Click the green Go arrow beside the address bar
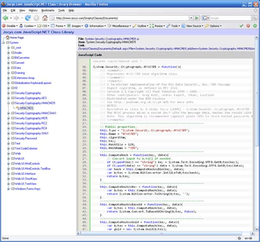This screenshot has height=242, width=260. [197, 18]
